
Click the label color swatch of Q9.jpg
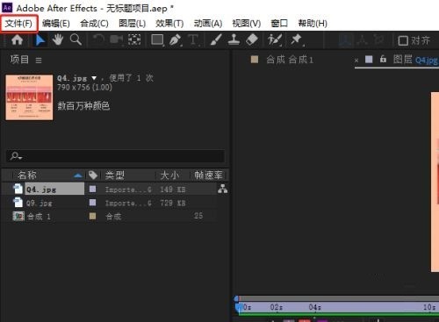click(x=92, y=203)
